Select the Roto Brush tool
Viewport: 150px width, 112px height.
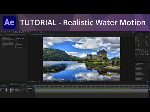[x=28, y=32]
